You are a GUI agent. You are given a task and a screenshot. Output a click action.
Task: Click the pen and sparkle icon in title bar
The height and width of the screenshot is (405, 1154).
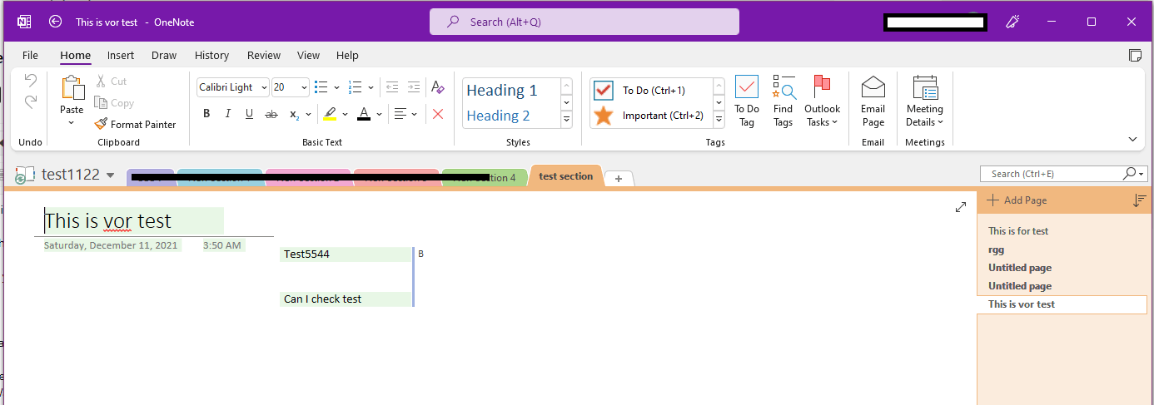click(x=1012, y=22)
